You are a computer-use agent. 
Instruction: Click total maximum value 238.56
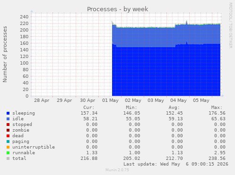point(217,158)
